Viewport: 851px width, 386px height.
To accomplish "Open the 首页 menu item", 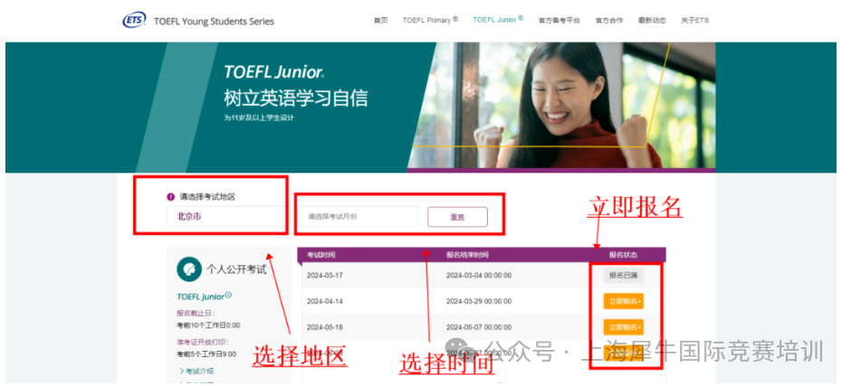I will [380, 20].
